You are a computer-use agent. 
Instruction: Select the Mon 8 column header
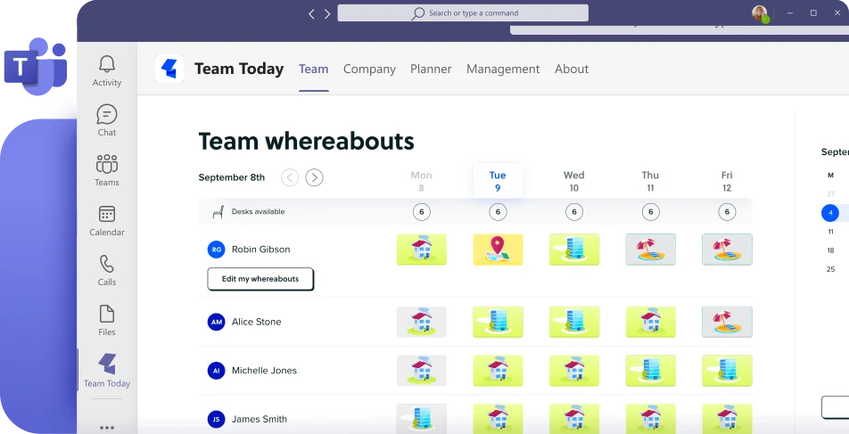tap(421, 181)
